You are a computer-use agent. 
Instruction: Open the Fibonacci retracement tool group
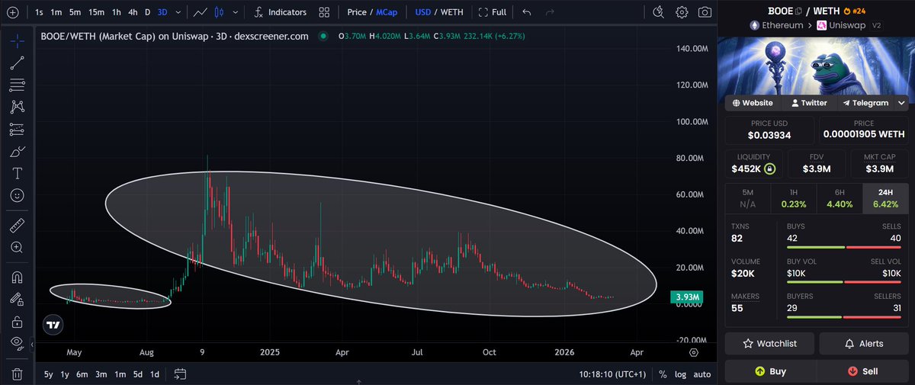(17, 85)
